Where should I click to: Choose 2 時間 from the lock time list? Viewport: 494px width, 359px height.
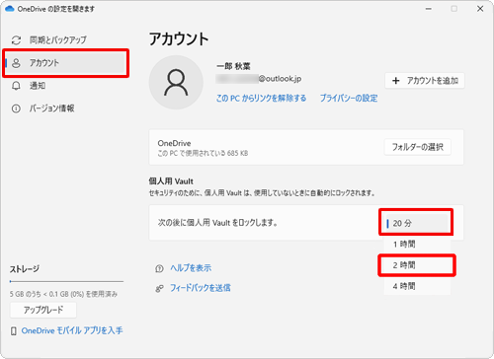pos(417,265)
